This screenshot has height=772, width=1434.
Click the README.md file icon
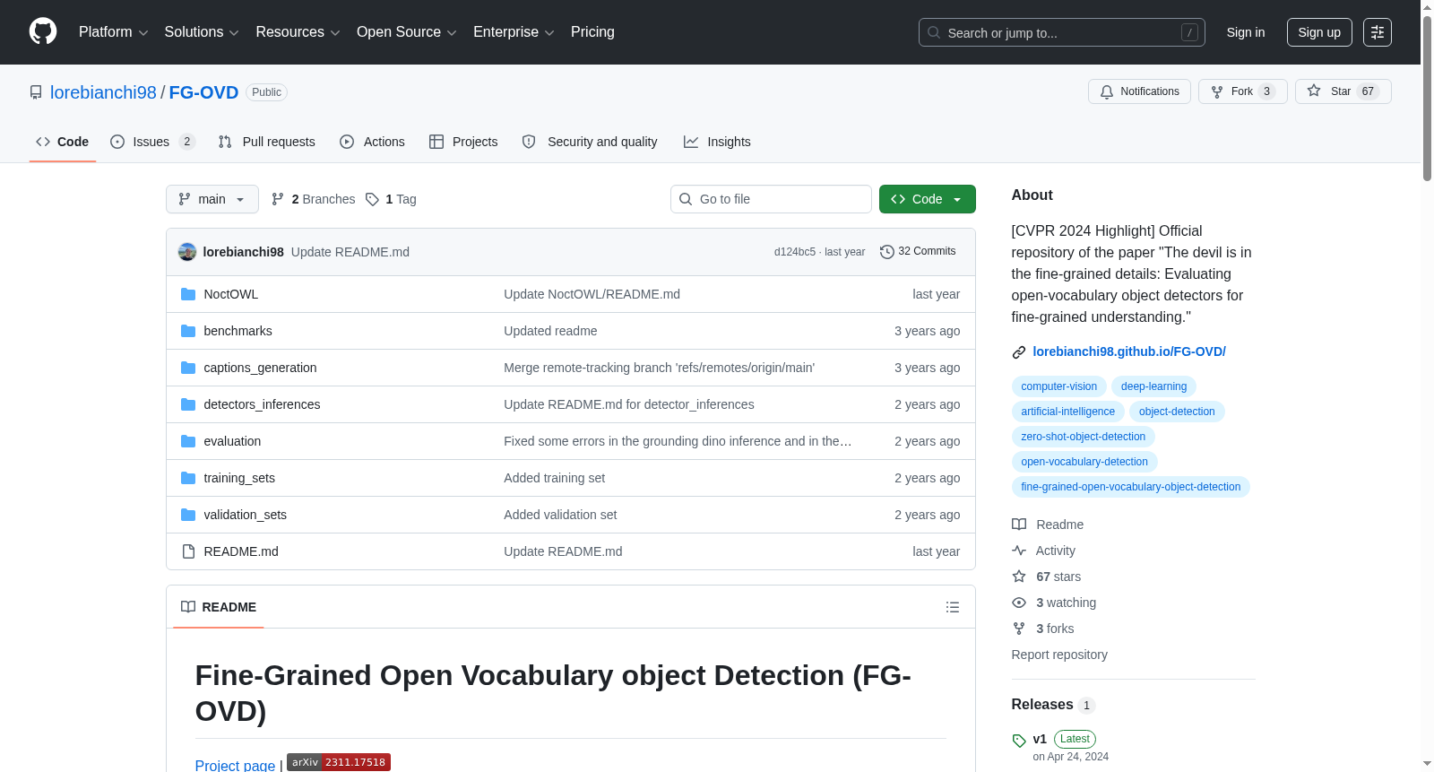(188, 551)
